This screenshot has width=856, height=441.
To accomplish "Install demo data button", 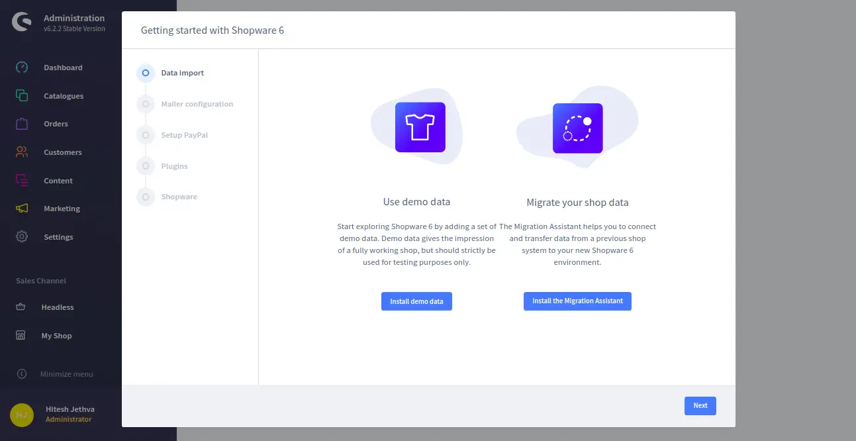I will [x=416, y=301].
